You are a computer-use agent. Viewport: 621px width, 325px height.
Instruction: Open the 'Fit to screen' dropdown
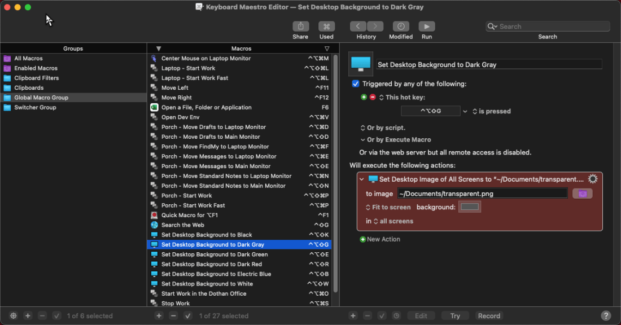[x=388, y=207]
